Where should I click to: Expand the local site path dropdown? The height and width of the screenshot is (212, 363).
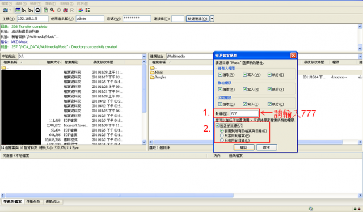point(144,56)
